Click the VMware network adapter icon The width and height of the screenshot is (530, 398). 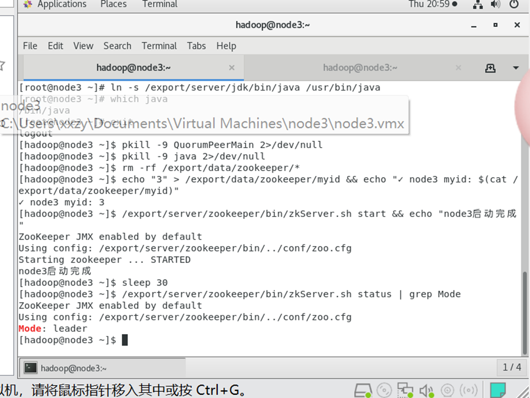pos(405,390)
